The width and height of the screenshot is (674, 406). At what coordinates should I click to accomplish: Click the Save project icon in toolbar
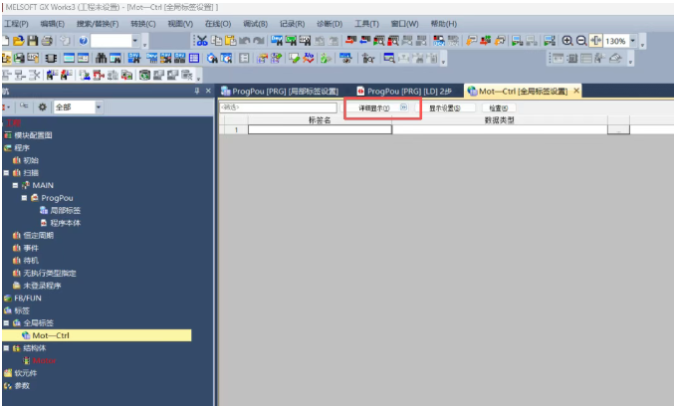click(33, 41)
